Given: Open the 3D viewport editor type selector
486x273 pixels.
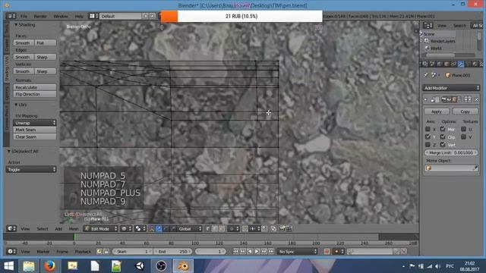Looking at the screenshot, I should click(x=11, y=229).
